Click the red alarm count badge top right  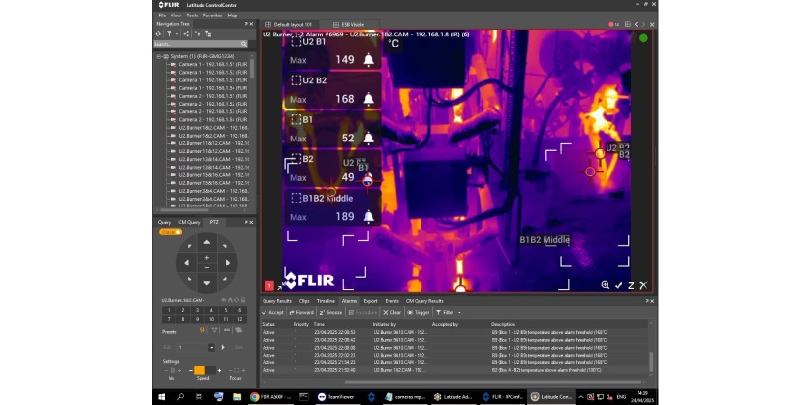[x=613, y=25]
